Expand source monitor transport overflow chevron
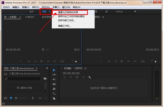The height and width of the screenshot is (107, 163). point(72,60)
